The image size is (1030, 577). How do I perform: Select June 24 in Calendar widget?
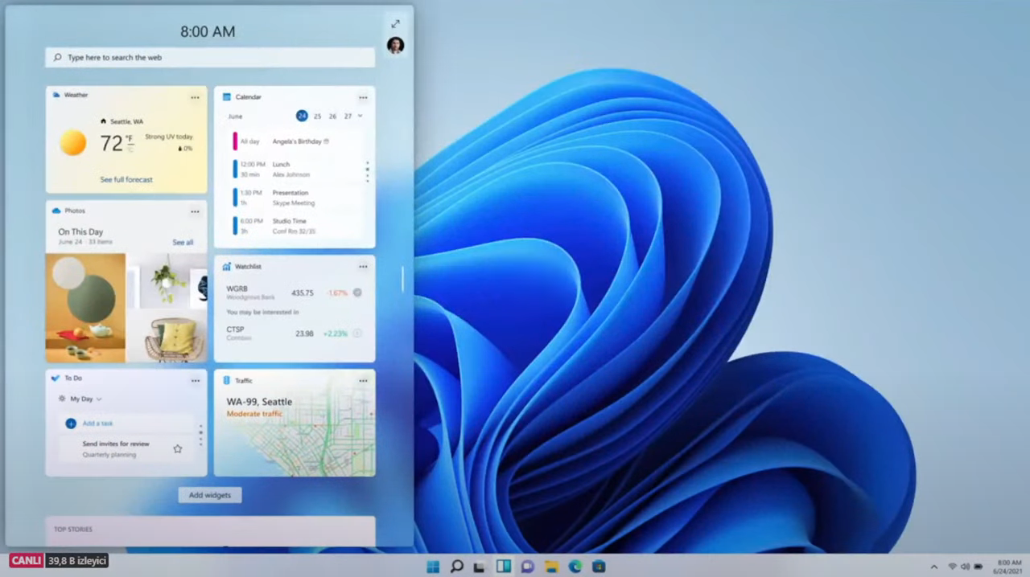[x=302, y=116]
